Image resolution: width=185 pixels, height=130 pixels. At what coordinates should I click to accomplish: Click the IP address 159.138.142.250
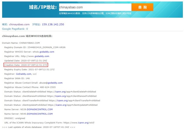click(53, 24)
